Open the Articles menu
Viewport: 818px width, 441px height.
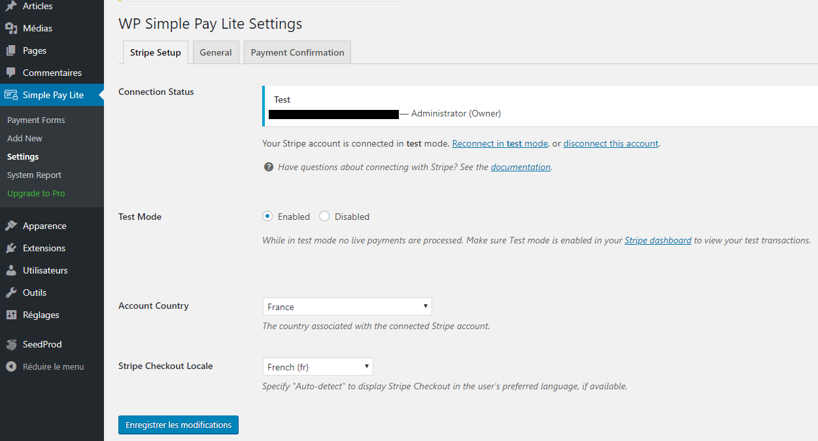point(52,6)
